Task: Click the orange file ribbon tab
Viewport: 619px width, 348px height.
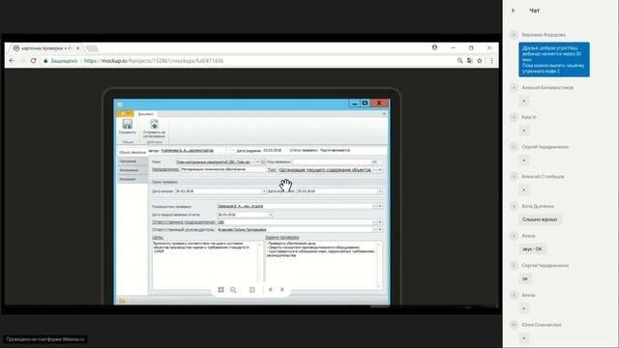Action: point(125,114)
